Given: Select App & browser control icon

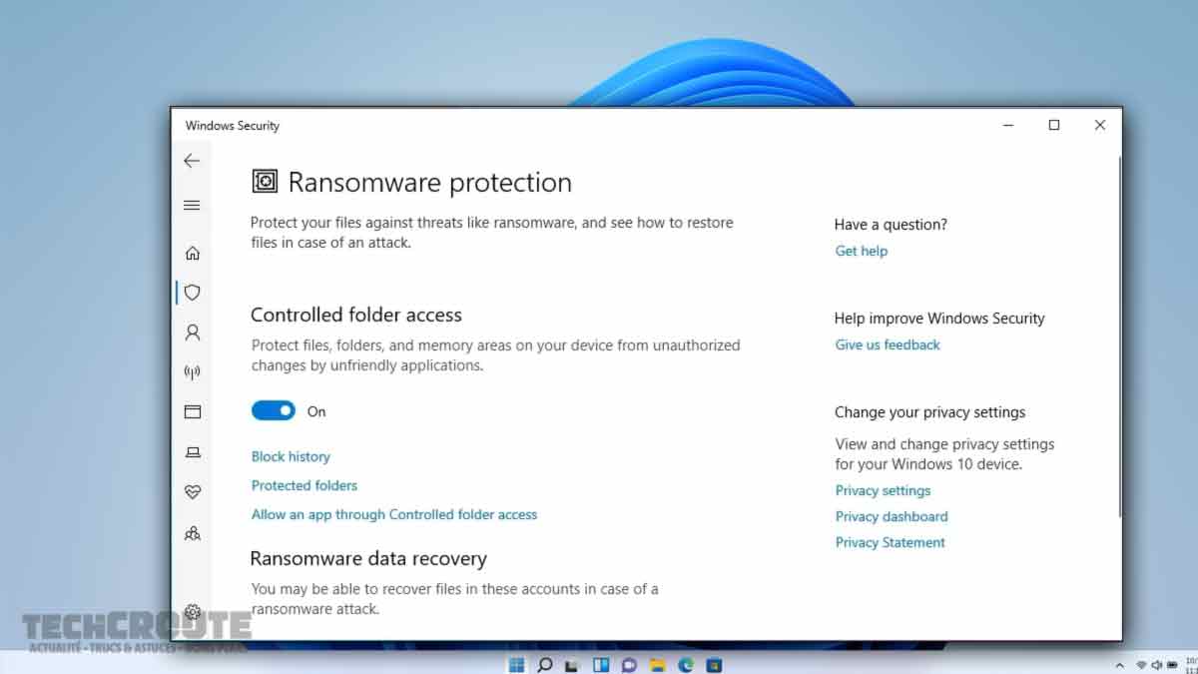Looking at the screenshot, I should [193, 411].
